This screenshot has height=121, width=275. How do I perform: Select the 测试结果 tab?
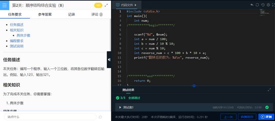tap(128, 90)
